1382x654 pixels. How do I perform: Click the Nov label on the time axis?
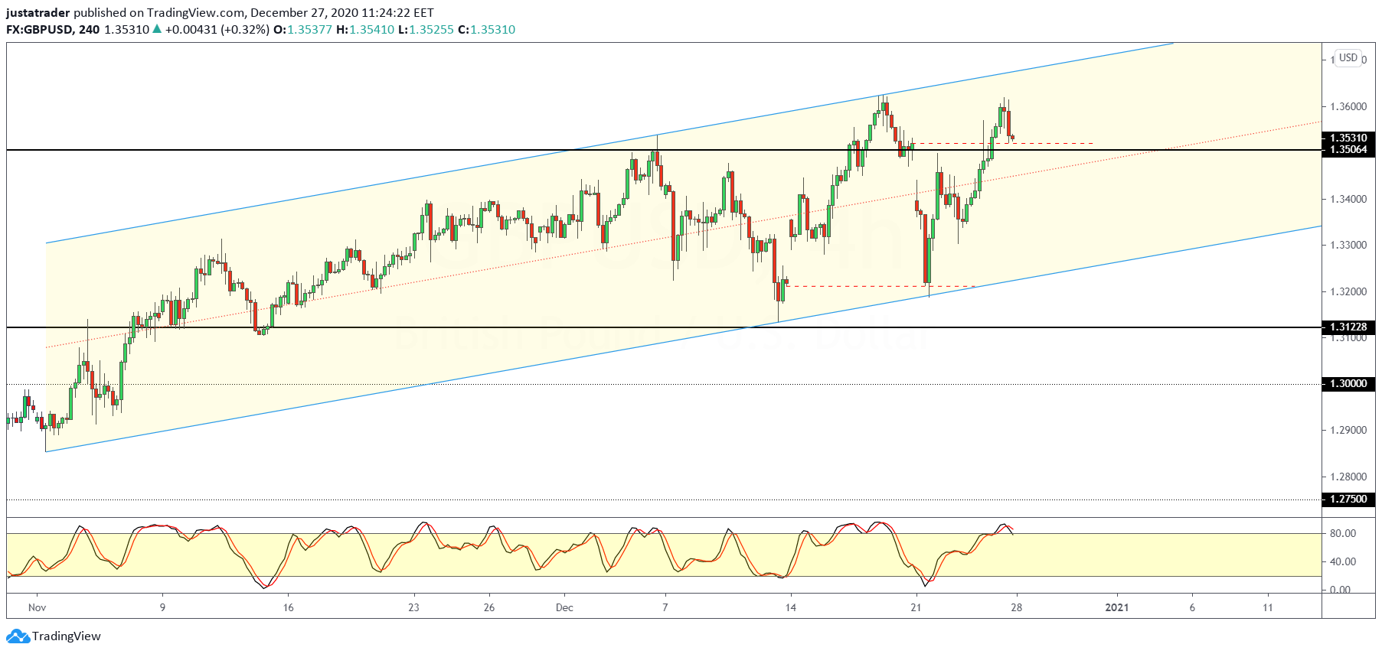pyautogui.click(x=37, y=608)
